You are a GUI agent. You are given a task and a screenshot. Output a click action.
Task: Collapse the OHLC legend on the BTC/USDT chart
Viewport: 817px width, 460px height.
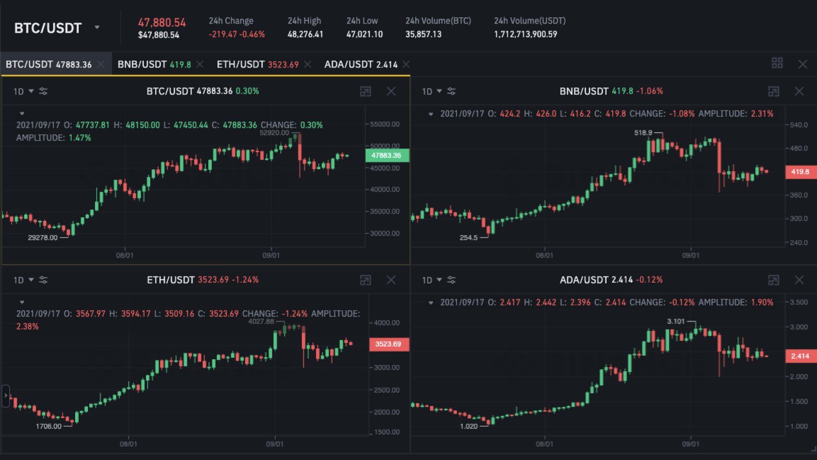(21, 113)
